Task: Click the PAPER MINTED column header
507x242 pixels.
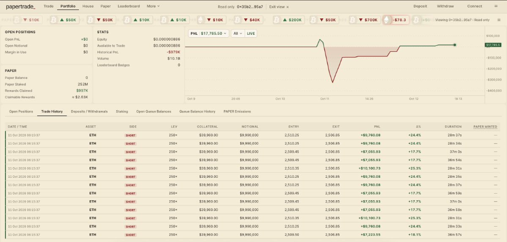Action: [x=485, y=127]
